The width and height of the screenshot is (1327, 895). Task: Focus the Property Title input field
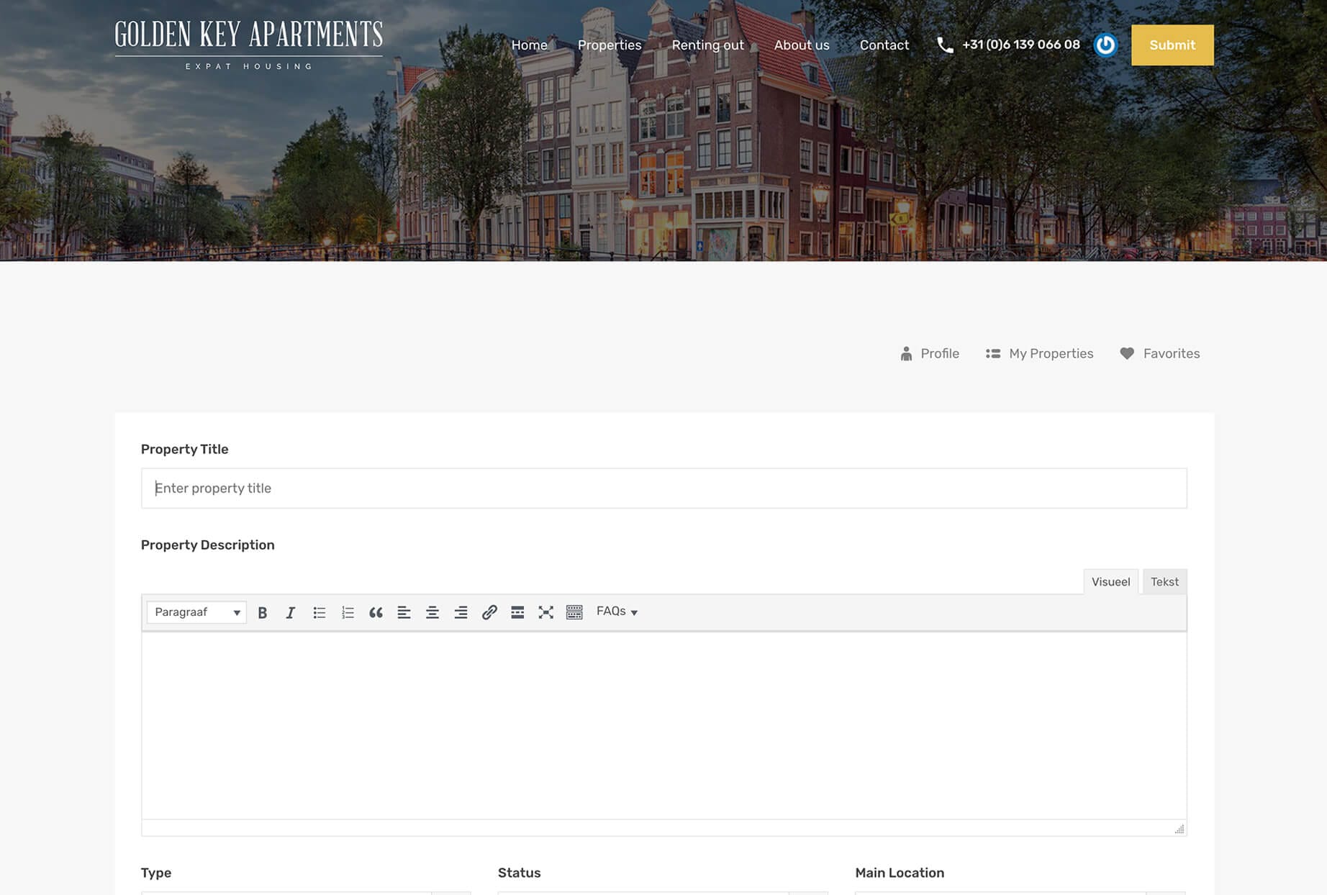click(x=663, y=488)
